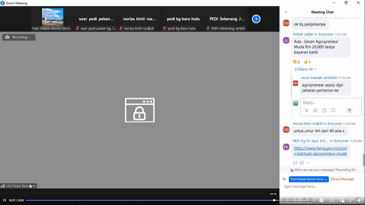This screenshot has height=205, width=365.
Task: Take a screenshot from the Reply box
Action: click(x=333, y=110)
